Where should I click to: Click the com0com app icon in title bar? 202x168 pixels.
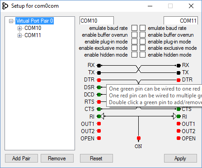click(x=5, y=6)
